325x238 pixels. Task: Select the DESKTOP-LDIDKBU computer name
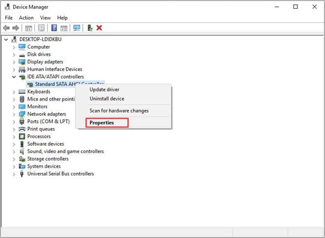41,40
